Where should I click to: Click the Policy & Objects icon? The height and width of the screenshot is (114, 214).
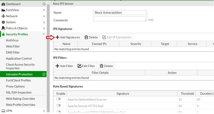(3, 28)
